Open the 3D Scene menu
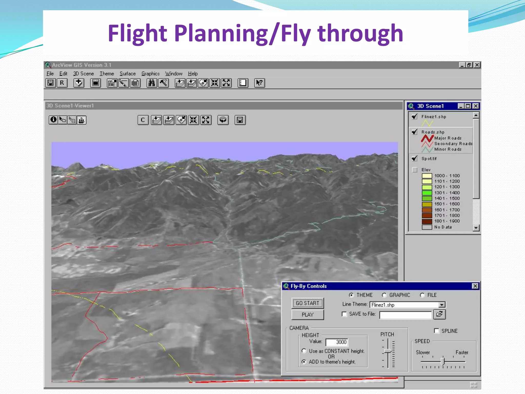Screen dimensions: 525x394 tap(84, 74)
